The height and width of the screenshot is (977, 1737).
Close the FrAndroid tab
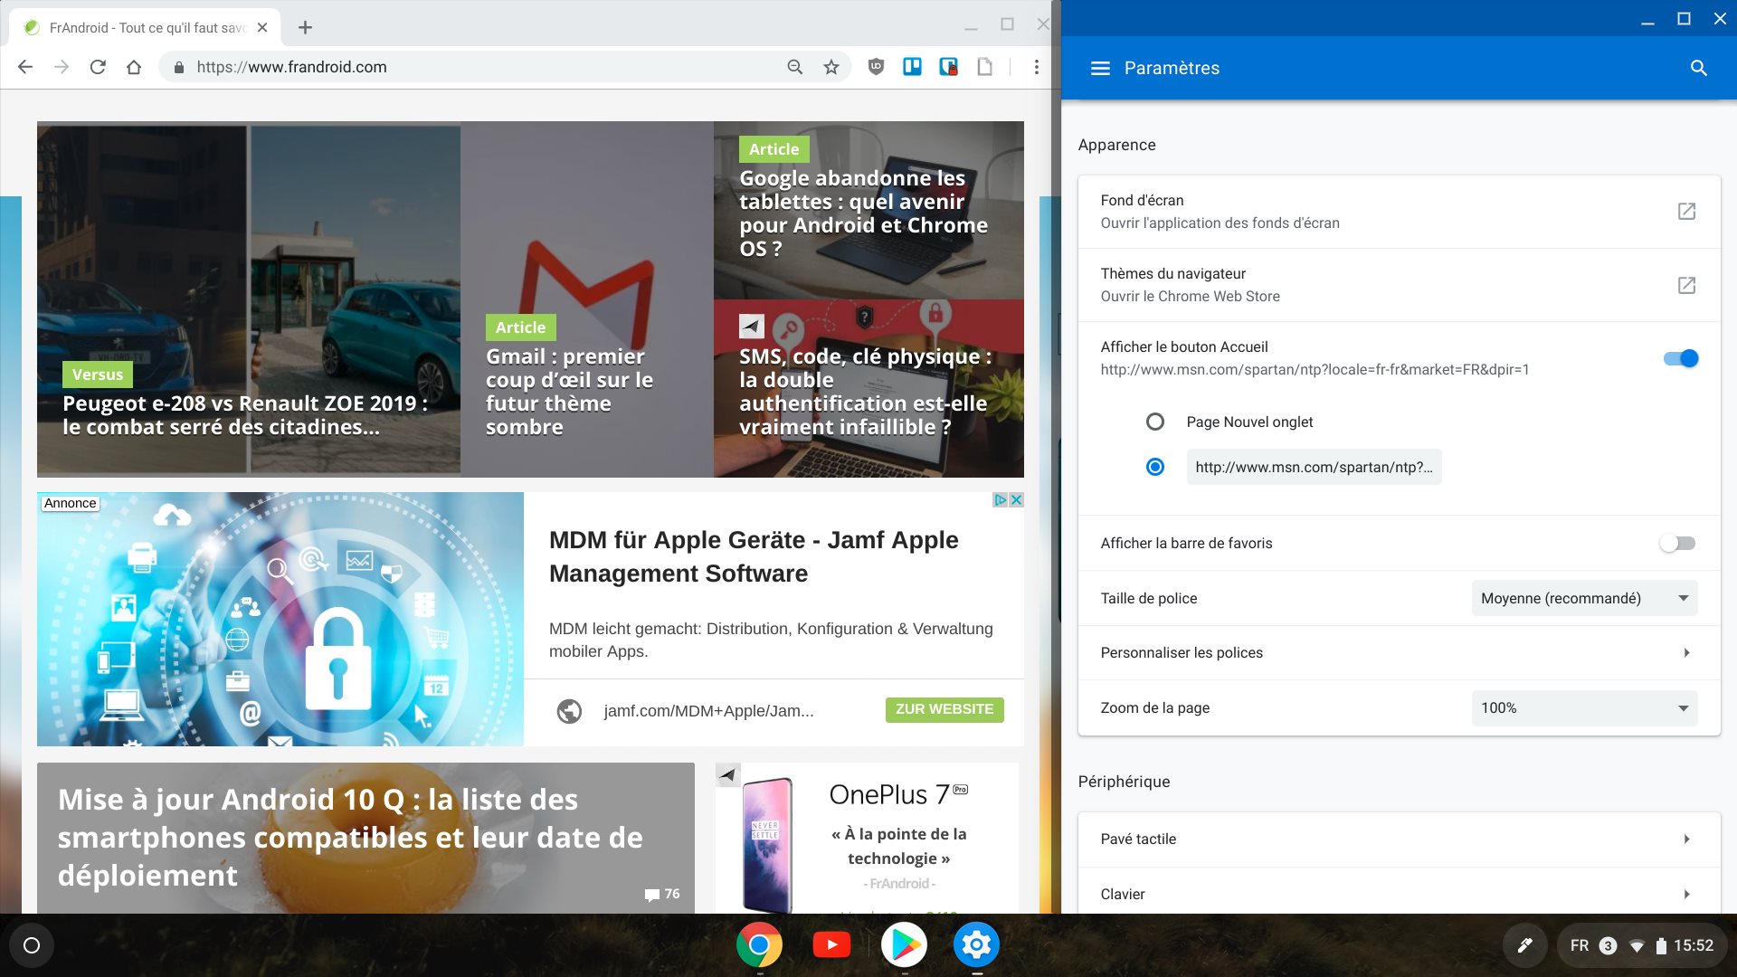pyautogui.click(x=262, y=27)
